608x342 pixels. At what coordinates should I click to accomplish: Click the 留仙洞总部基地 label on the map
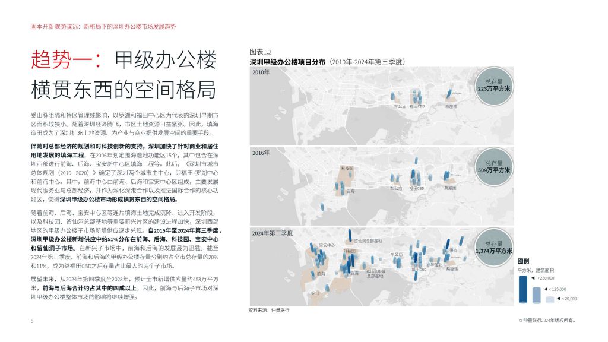(x=368, y=241)
